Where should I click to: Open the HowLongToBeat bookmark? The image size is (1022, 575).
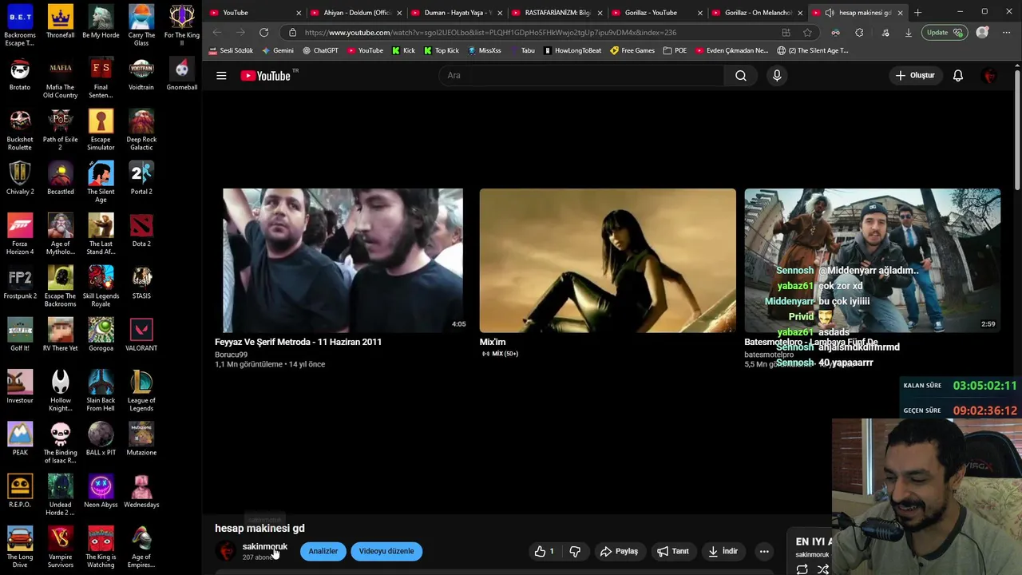point(572,50)
